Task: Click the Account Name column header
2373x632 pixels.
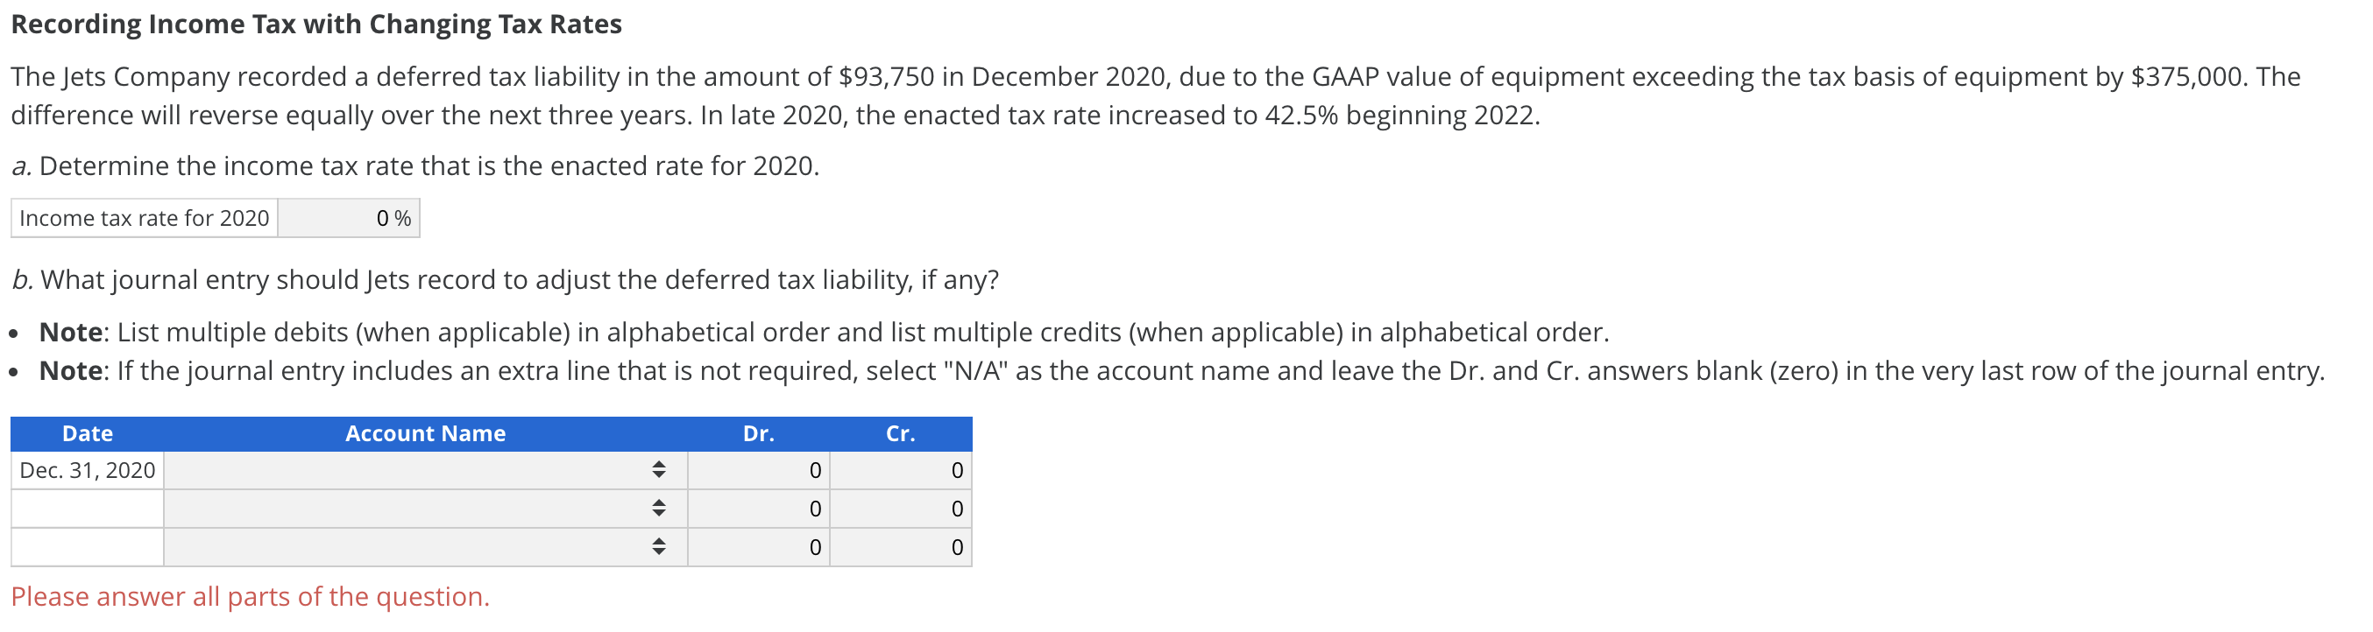Action: [425, 433]
